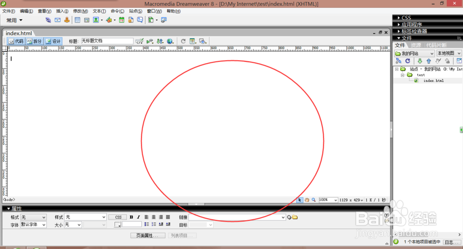
Task: Switch to 代码 code view
Action: pos(16,41)
